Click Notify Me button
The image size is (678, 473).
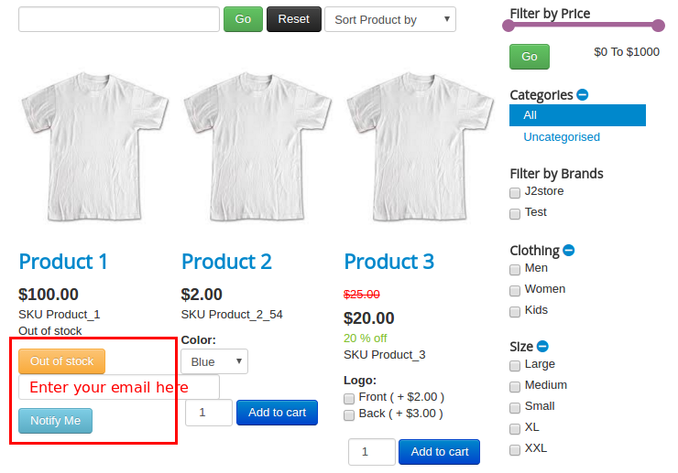(x=55, y=421)
